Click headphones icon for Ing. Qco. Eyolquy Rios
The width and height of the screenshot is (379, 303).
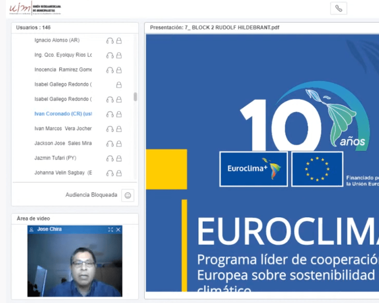110,55
